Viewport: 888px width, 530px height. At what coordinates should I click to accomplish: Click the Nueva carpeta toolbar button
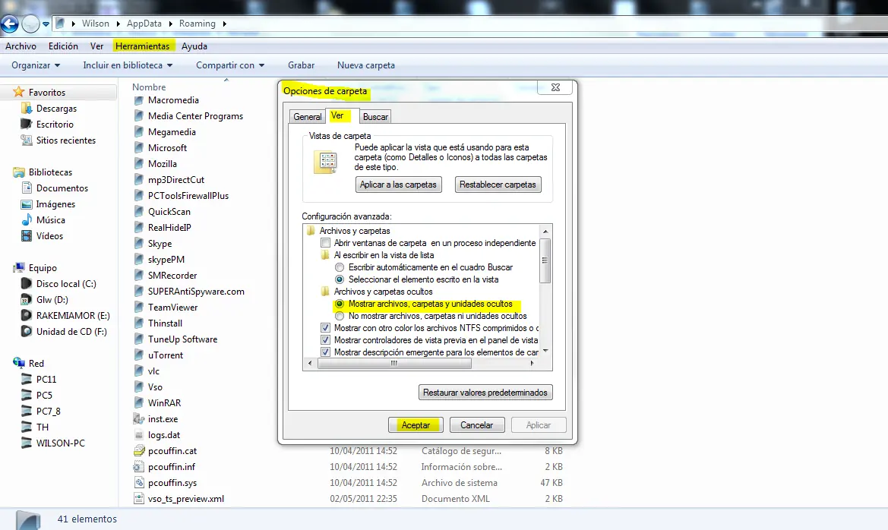[x=366, y=65]
